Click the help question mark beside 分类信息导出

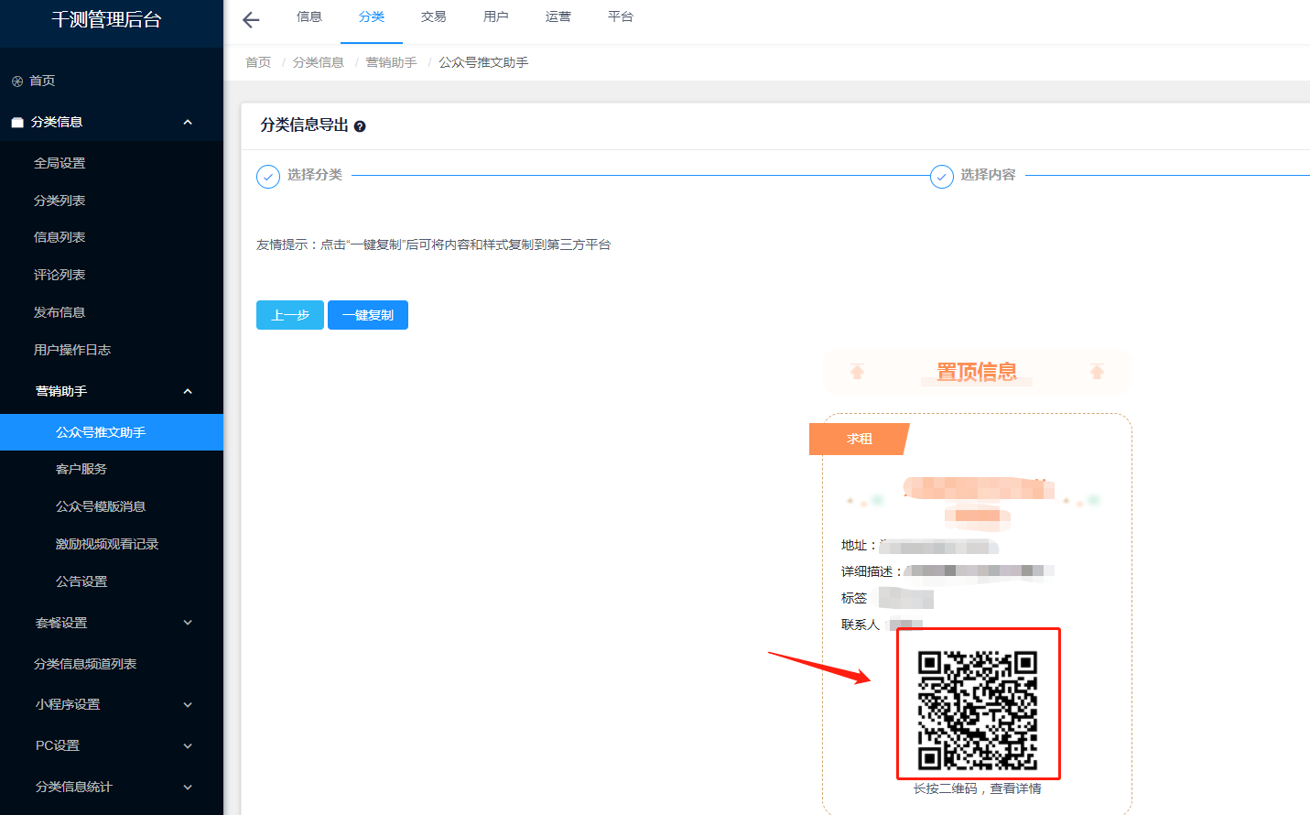coord(360,126)
